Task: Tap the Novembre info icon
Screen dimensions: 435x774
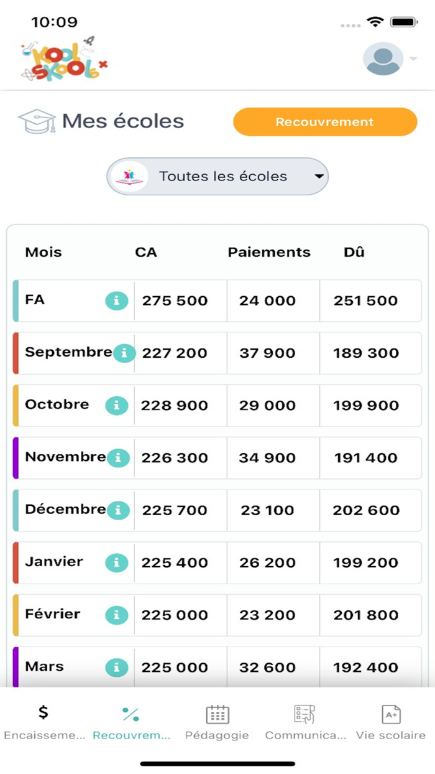Action: (118, 458)
